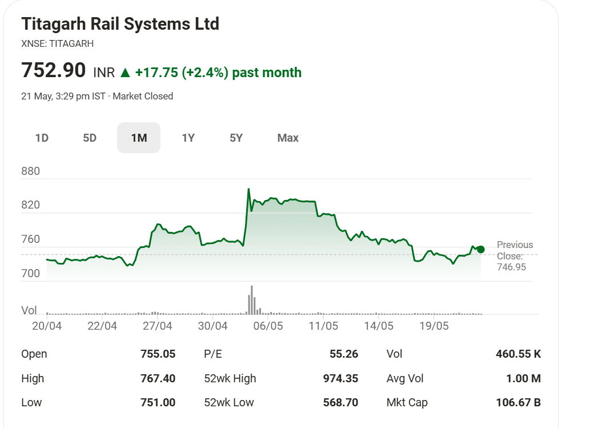Click the green up-arrow gain indicator
The width and height of the screenshot is (594, 428).
tap(125, 73)
